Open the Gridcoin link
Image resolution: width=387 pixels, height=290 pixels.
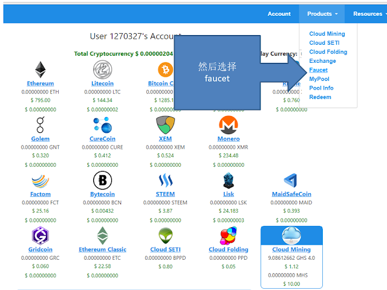pos(41,250)
